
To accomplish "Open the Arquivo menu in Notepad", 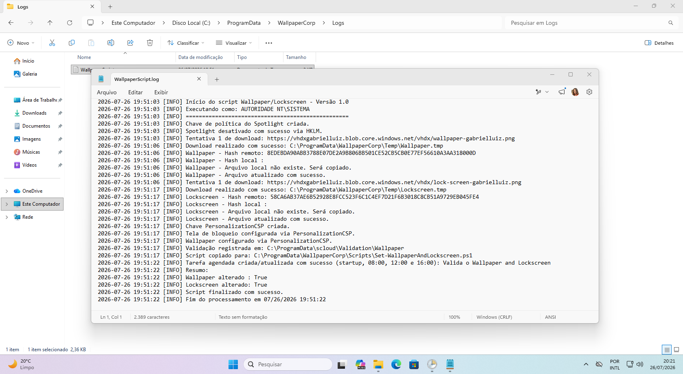I will click(107, 92).
